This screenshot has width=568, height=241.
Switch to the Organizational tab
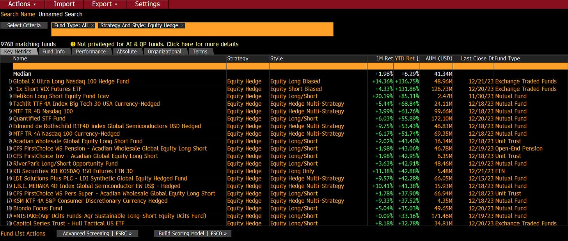[165, 51]
